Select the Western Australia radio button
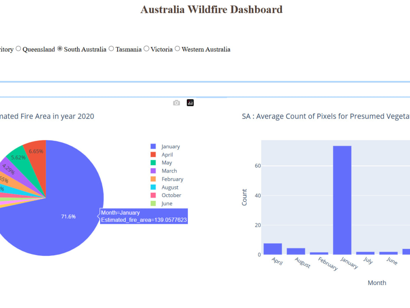410x308 pixels. 177,49
